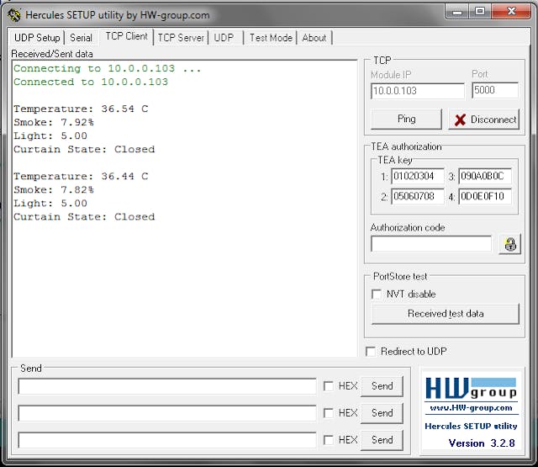Disconnect from the TCP module
538x467 pixels.
[484, 119]
